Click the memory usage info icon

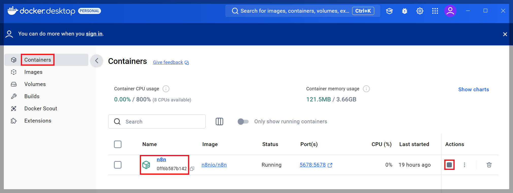[x=366, y=89]
